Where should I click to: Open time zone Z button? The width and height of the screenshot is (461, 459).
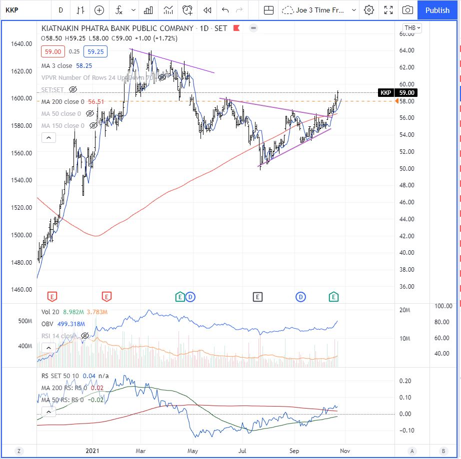[19, 451]
